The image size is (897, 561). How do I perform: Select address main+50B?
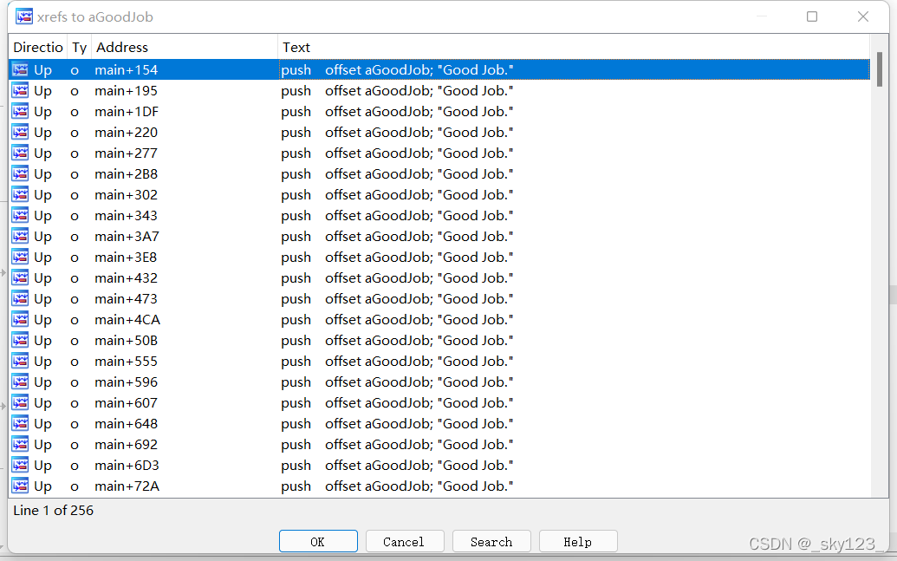126,341
